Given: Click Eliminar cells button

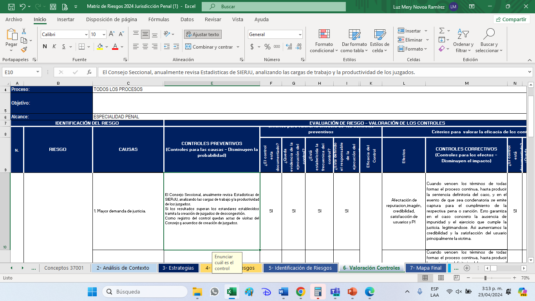Looking at the screenshot, I should click(x=410, y=40).
